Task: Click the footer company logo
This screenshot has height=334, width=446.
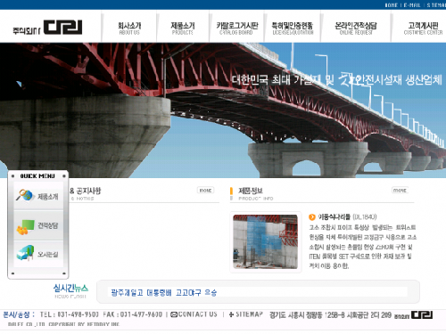Action: point(414,315)
